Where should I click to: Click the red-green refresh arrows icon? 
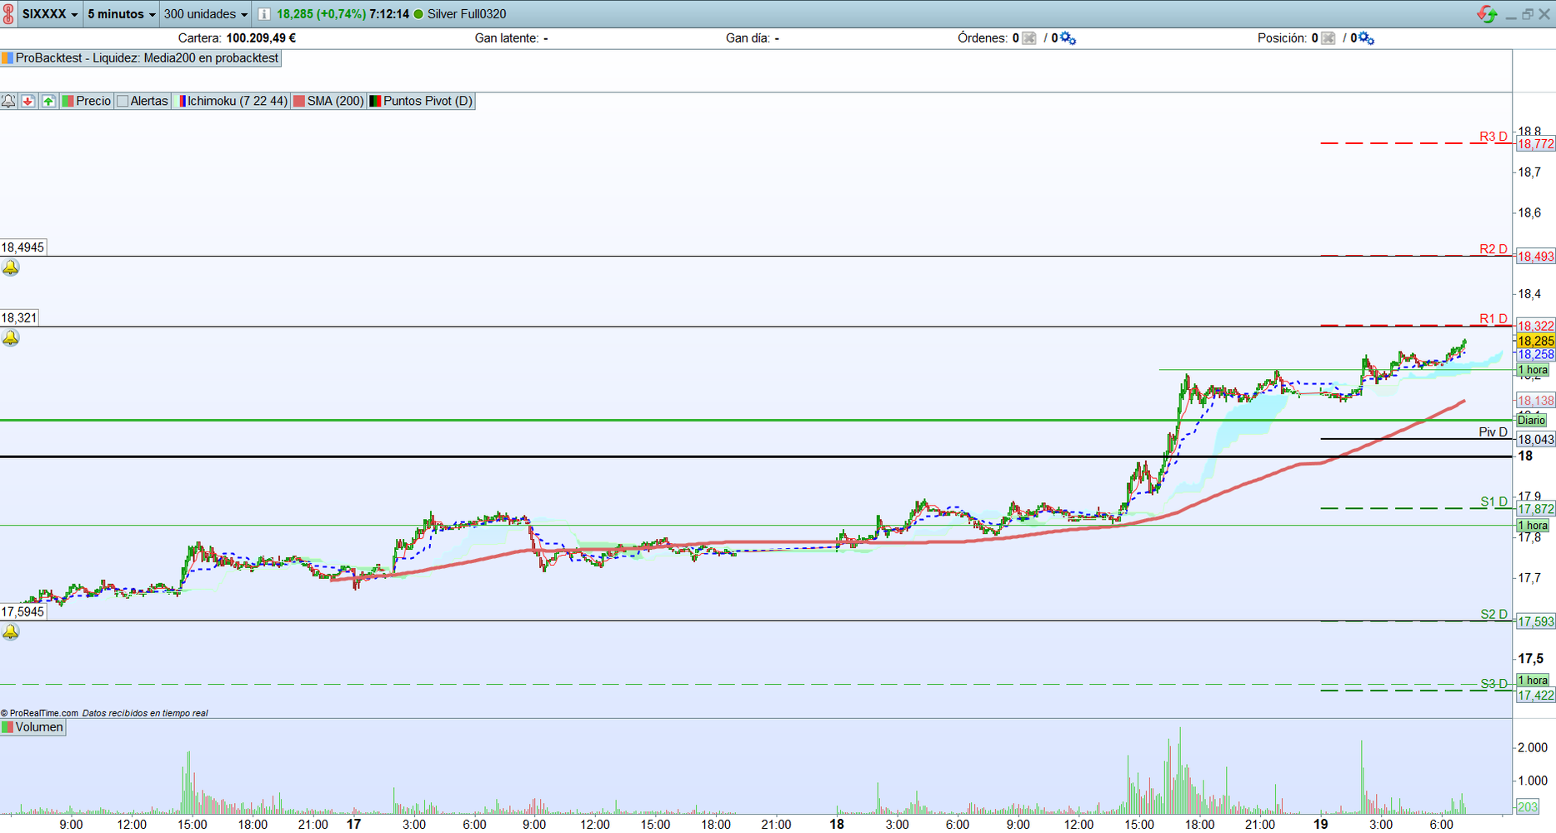pyautogui.click(x=1486, y=14)
